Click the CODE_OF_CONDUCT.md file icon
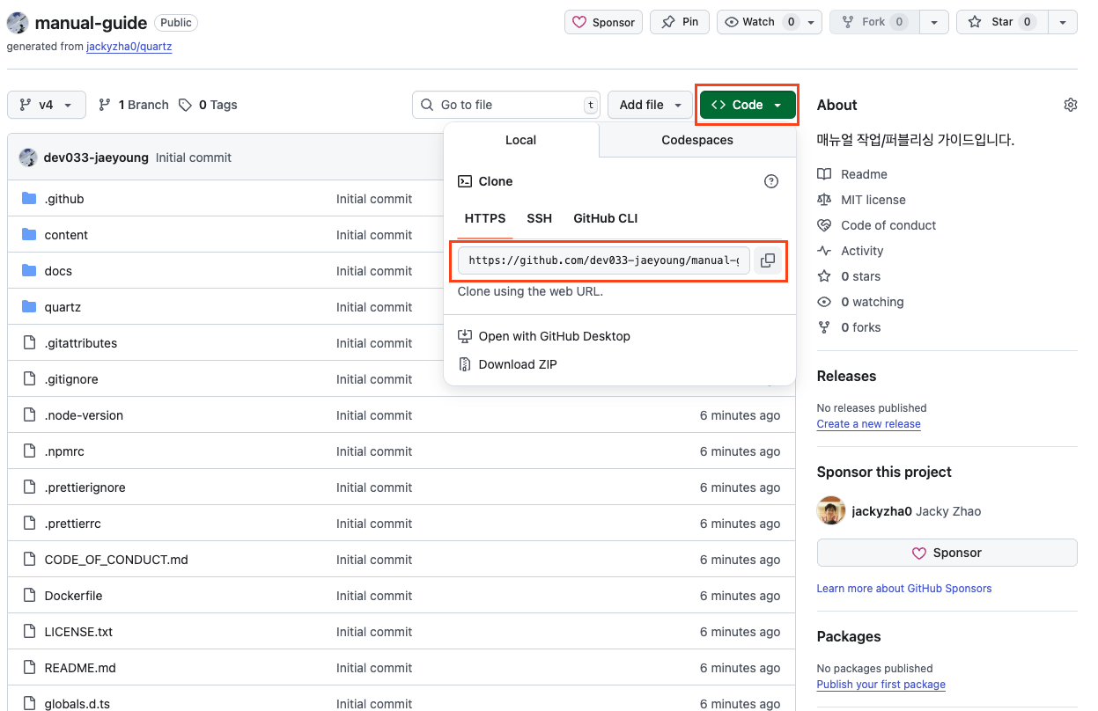This screenshot has height=711, width=1098. tap(29, 560)
